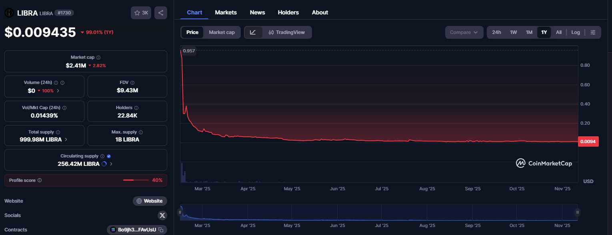The height and width of the screenshot is (235, 612).
Task: Toggle Log scale on chart
Action: [x=576, y=32]
